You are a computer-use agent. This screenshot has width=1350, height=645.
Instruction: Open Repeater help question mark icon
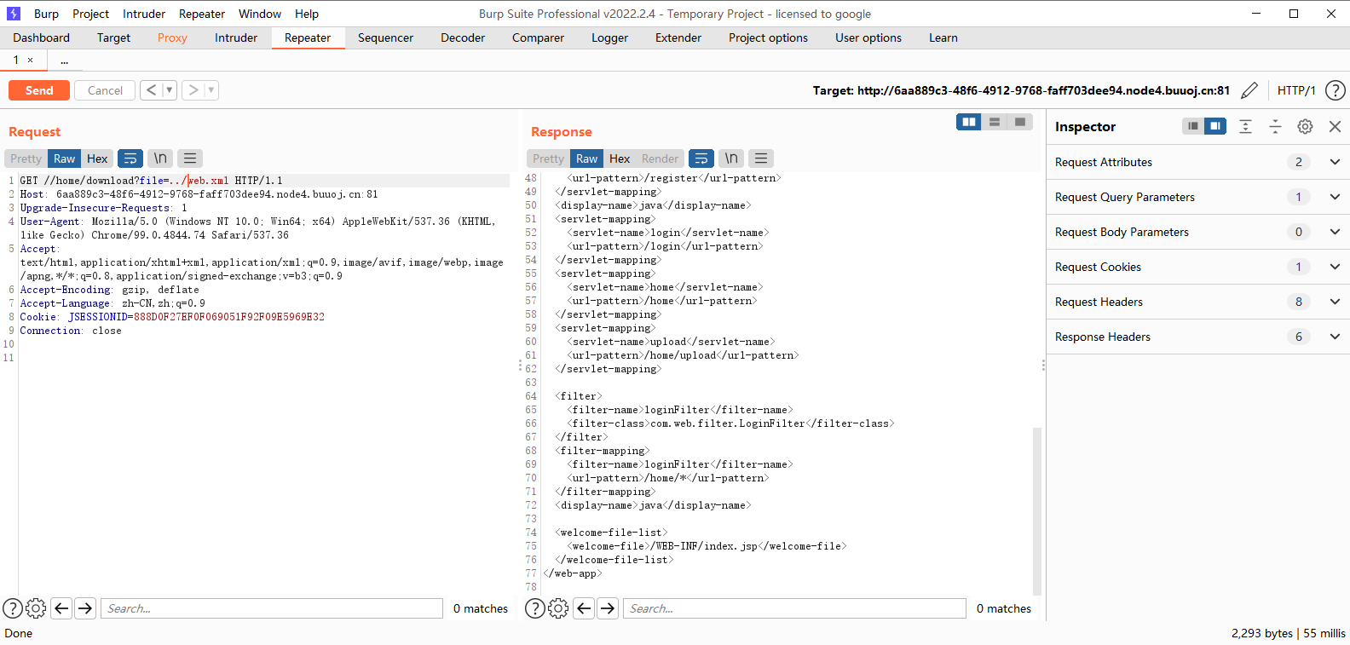[1335, 90]
